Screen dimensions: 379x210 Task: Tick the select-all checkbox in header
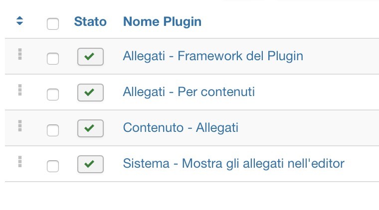tap(52, 23)
